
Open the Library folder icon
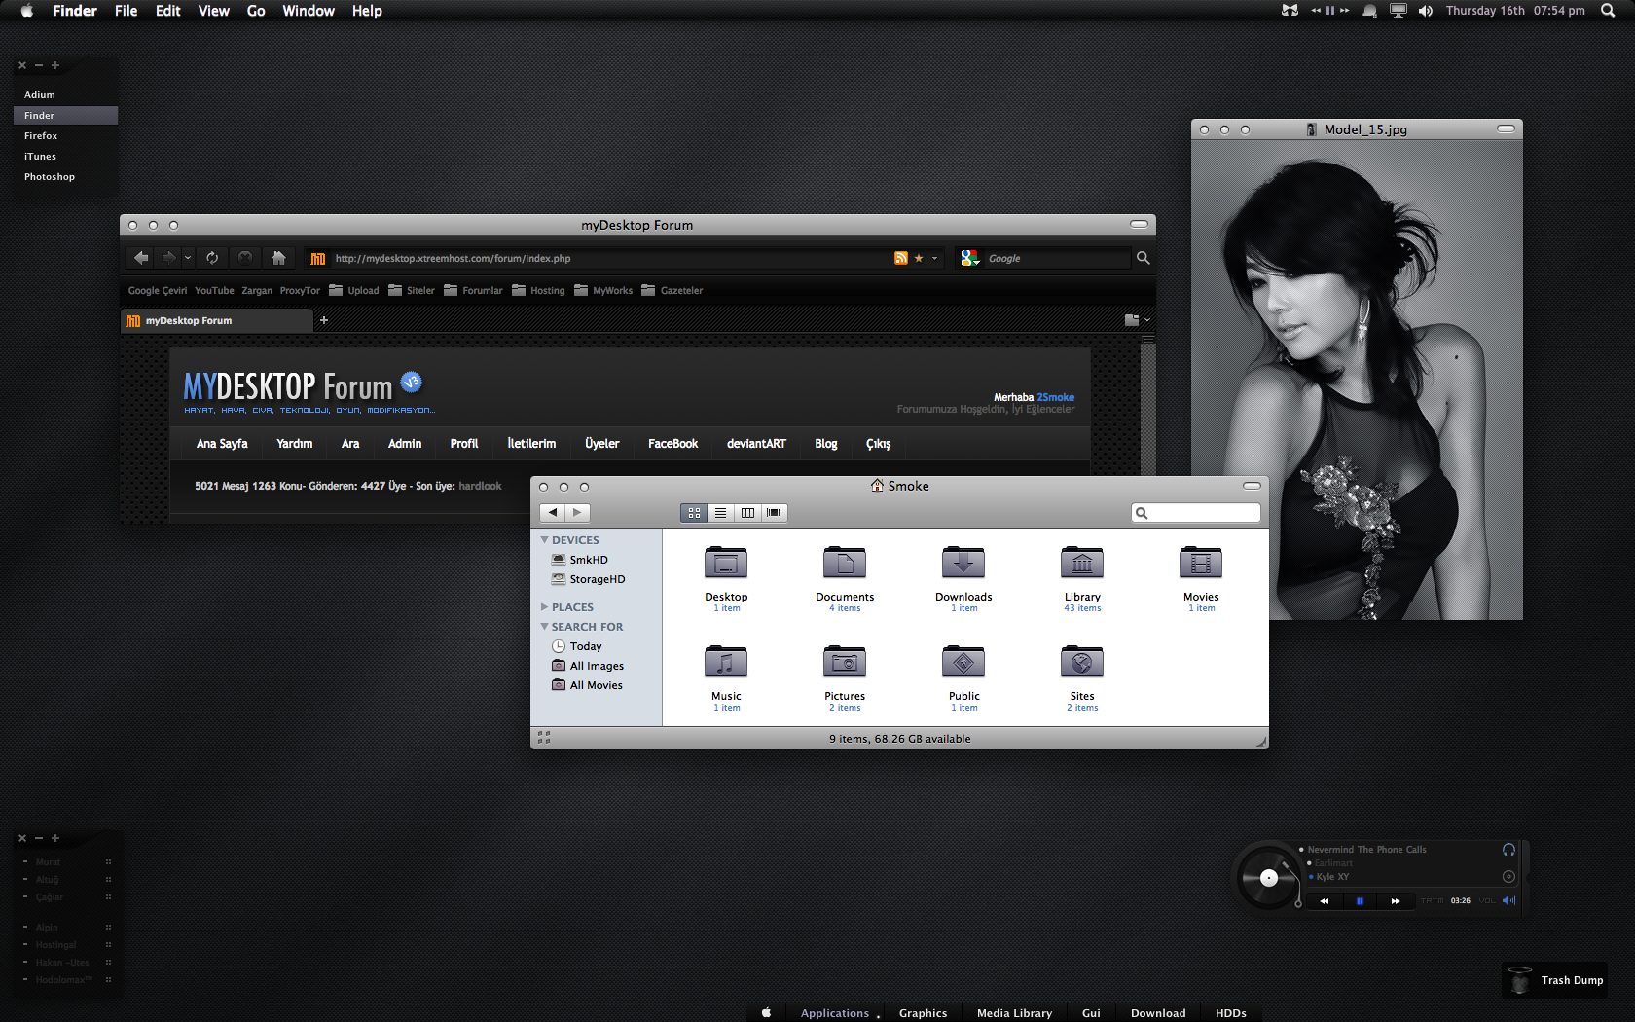1082,563
